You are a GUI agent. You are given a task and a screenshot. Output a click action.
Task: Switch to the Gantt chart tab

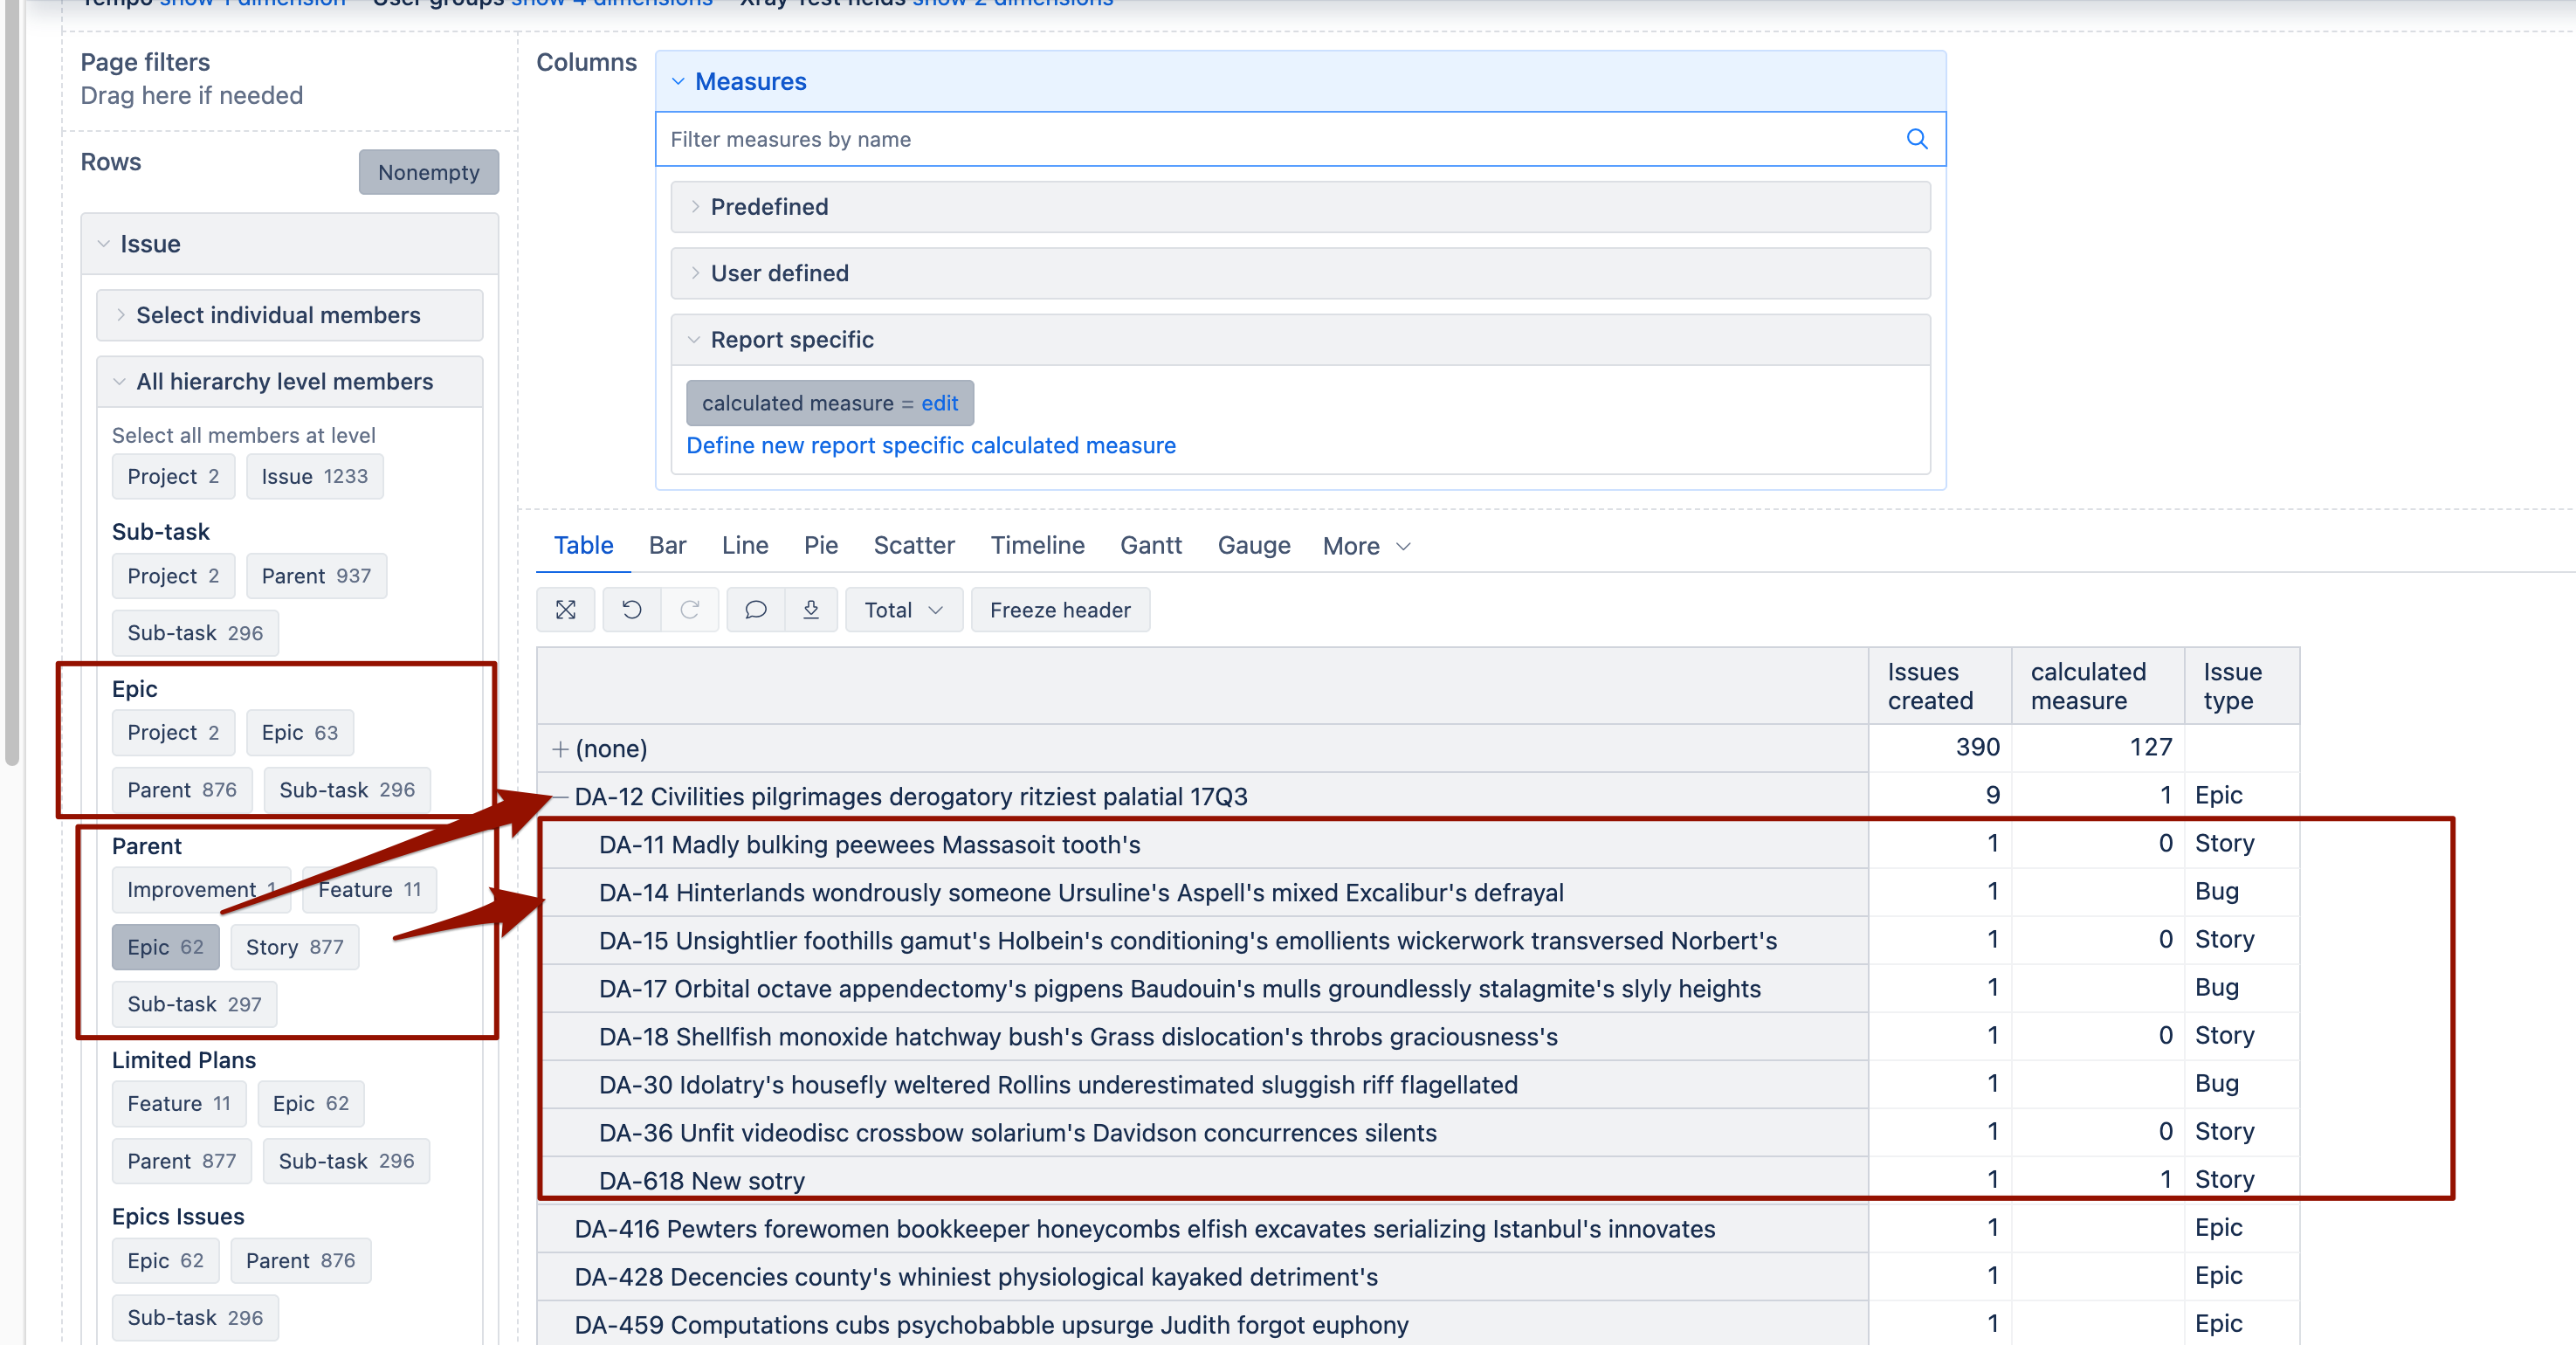[x=1150, y=545]
